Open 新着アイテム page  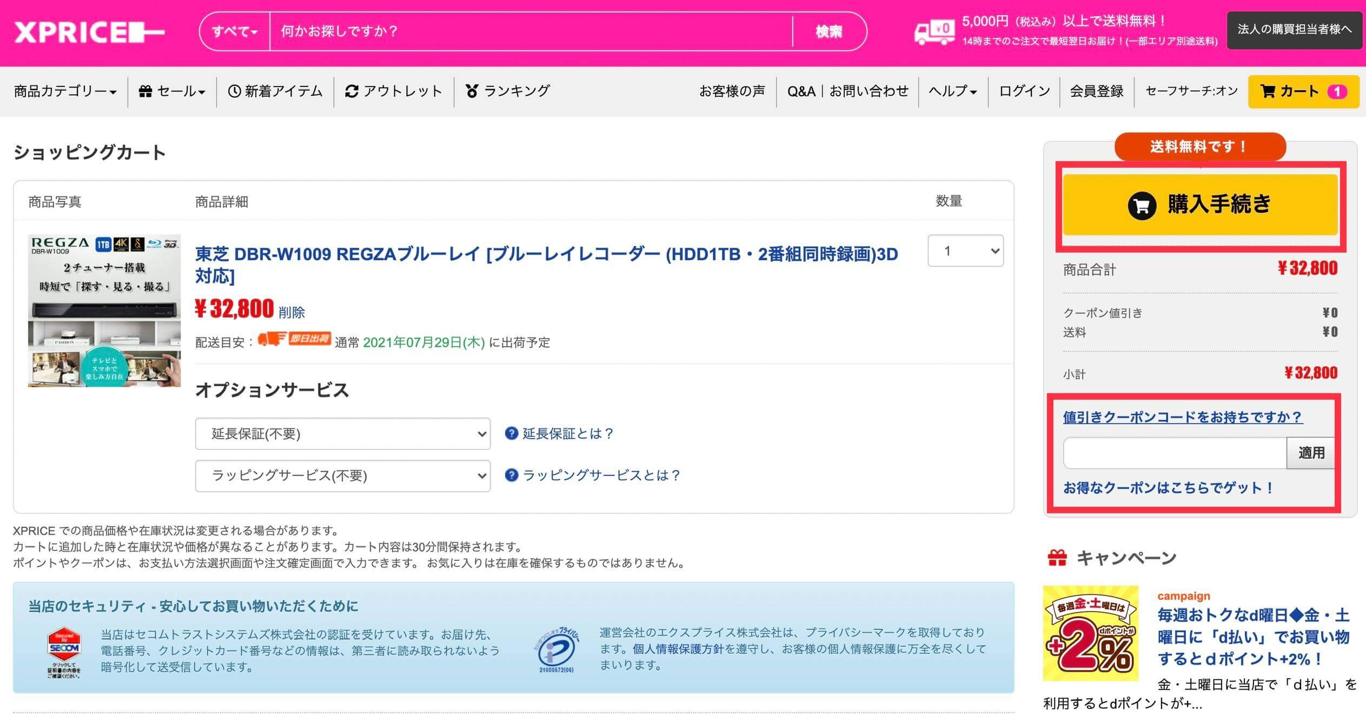pos(275,91)
